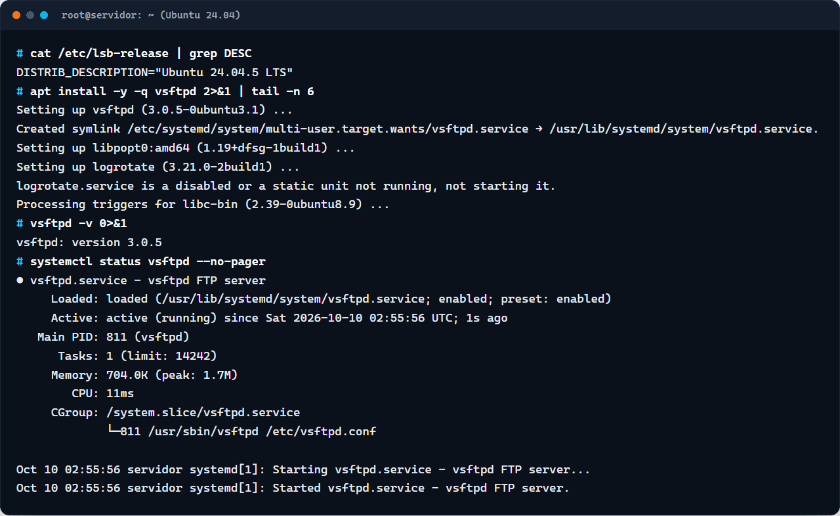Click the 'CPU: 11ms' line

[x=103, y=393]
